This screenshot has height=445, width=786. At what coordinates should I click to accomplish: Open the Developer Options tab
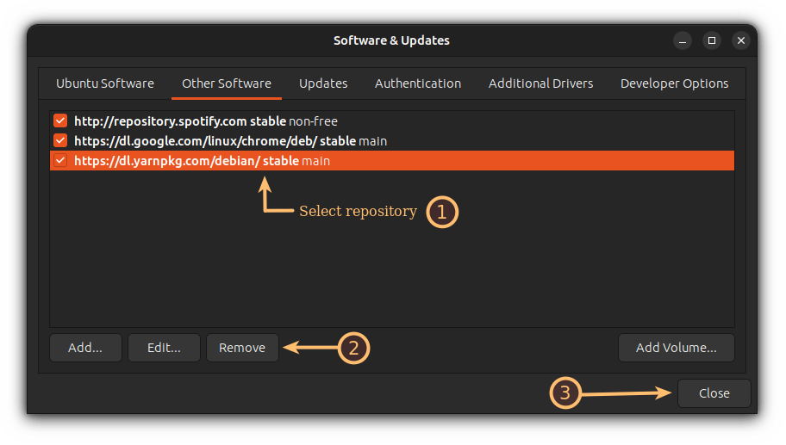pyautogui.click(x=674, y=83)
